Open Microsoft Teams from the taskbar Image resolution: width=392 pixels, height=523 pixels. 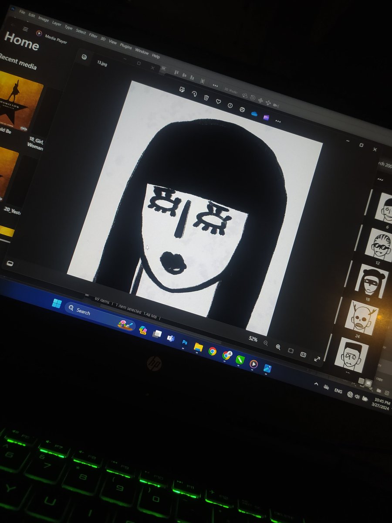click(x=171, y=338)
